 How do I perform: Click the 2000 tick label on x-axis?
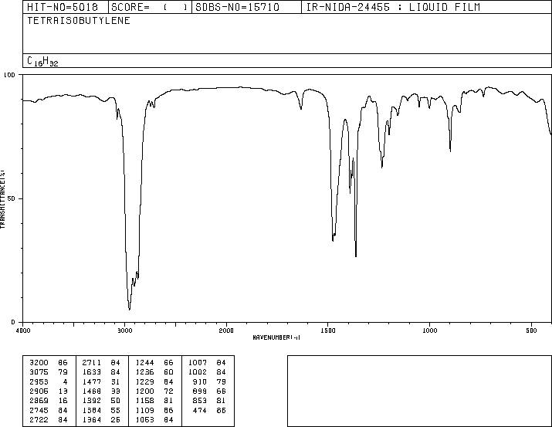(x=226, y=330)
